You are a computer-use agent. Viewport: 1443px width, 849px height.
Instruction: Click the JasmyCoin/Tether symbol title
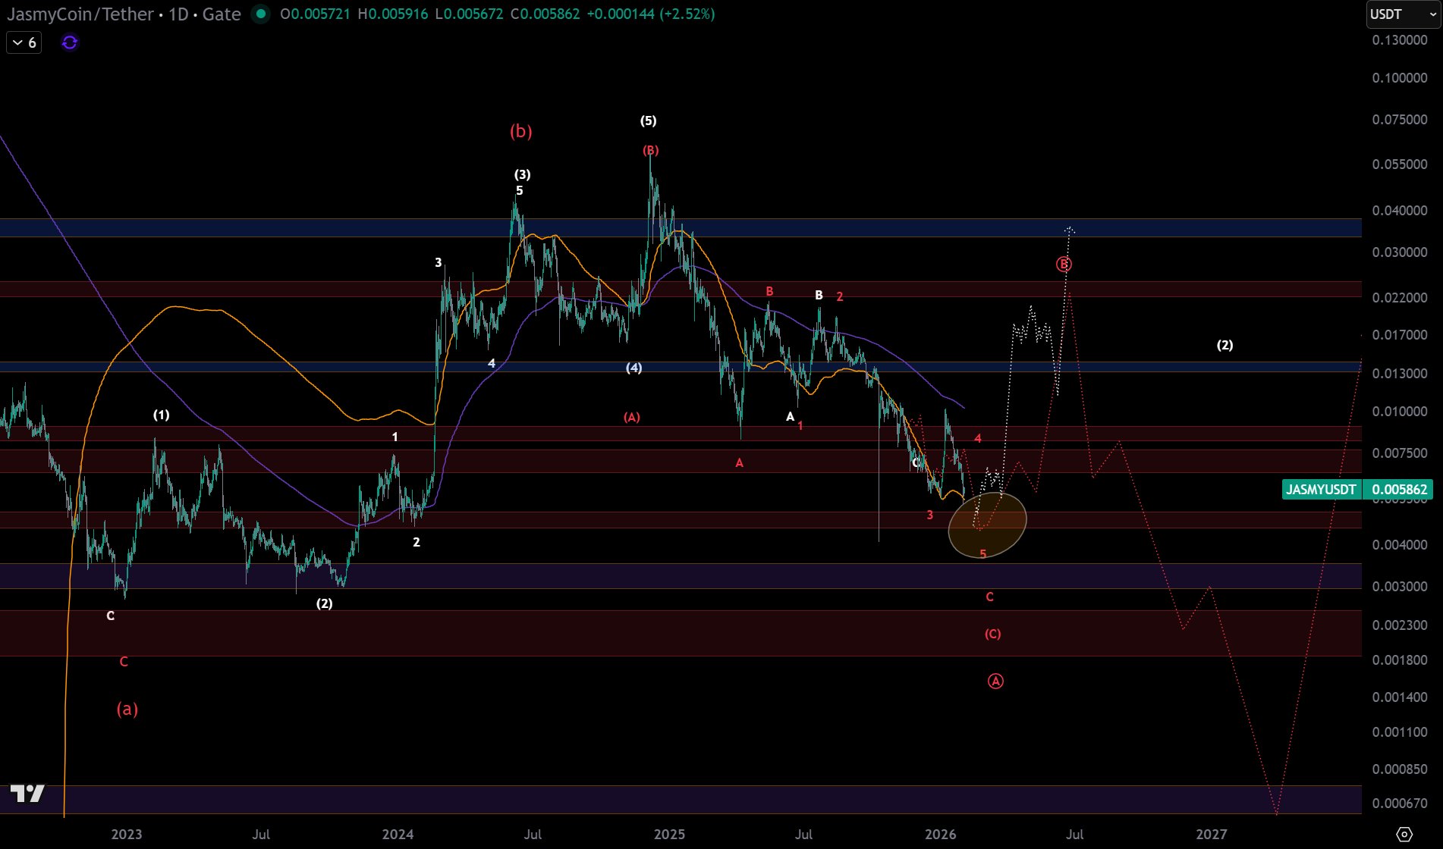tap(80, 14)
